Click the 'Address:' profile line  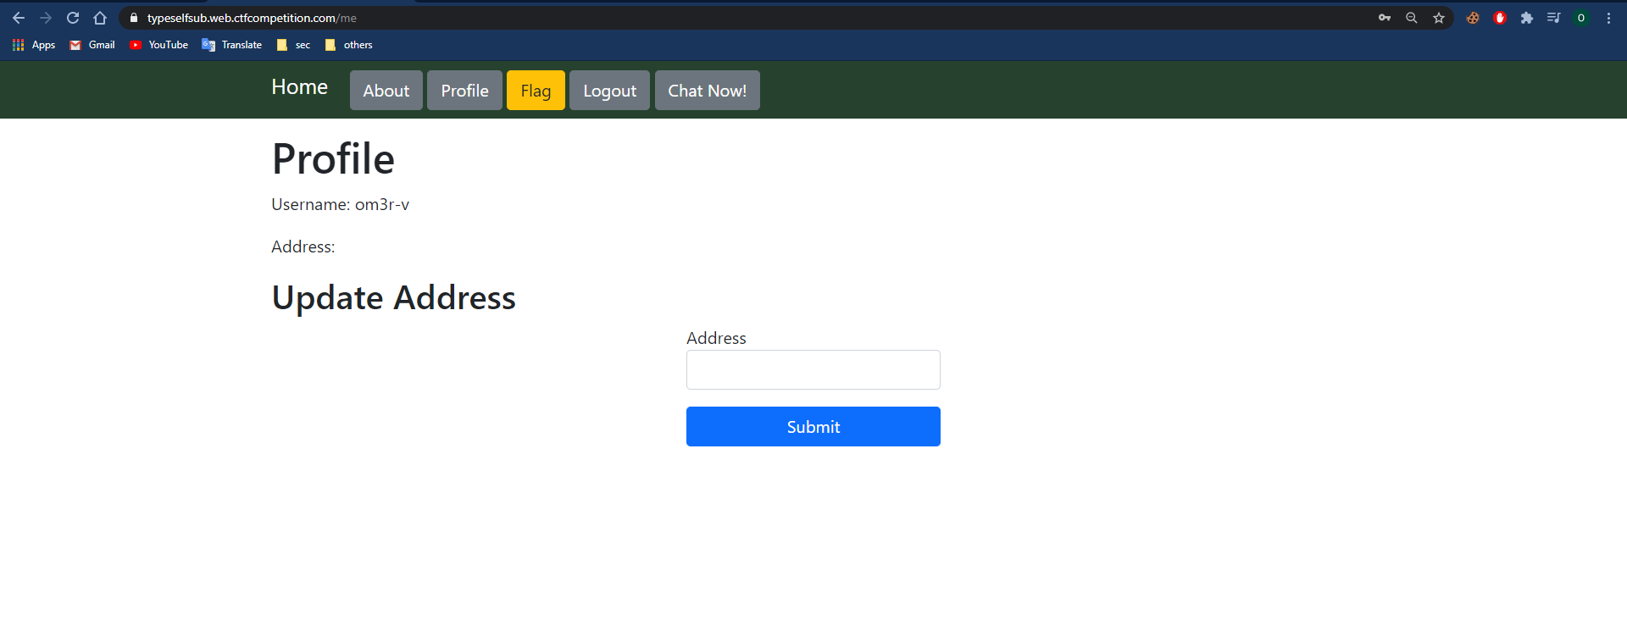point(303,246)
